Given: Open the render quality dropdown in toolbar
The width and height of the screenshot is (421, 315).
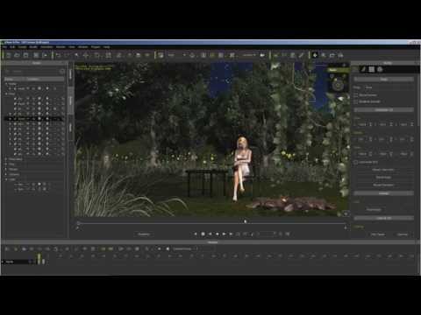Looking at the screenshot, I should click(176, 55).
